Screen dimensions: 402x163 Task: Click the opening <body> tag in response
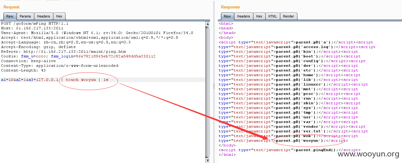226,37
